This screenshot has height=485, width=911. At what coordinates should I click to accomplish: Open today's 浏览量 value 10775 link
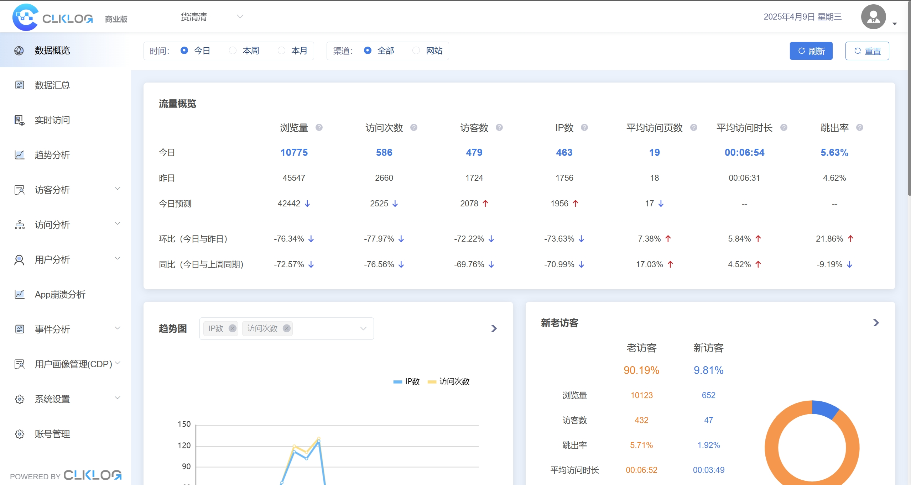(x=294, y=152)
